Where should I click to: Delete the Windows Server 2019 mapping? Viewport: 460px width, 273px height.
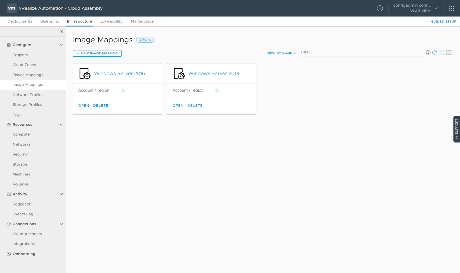(195, 106)
